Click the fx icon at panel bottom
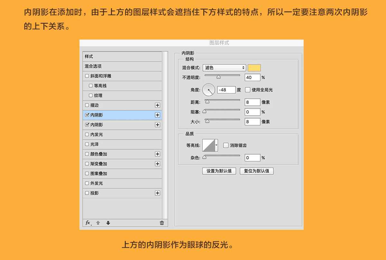The height and width of the screenshot is (260, 386). tap(87, 223)
